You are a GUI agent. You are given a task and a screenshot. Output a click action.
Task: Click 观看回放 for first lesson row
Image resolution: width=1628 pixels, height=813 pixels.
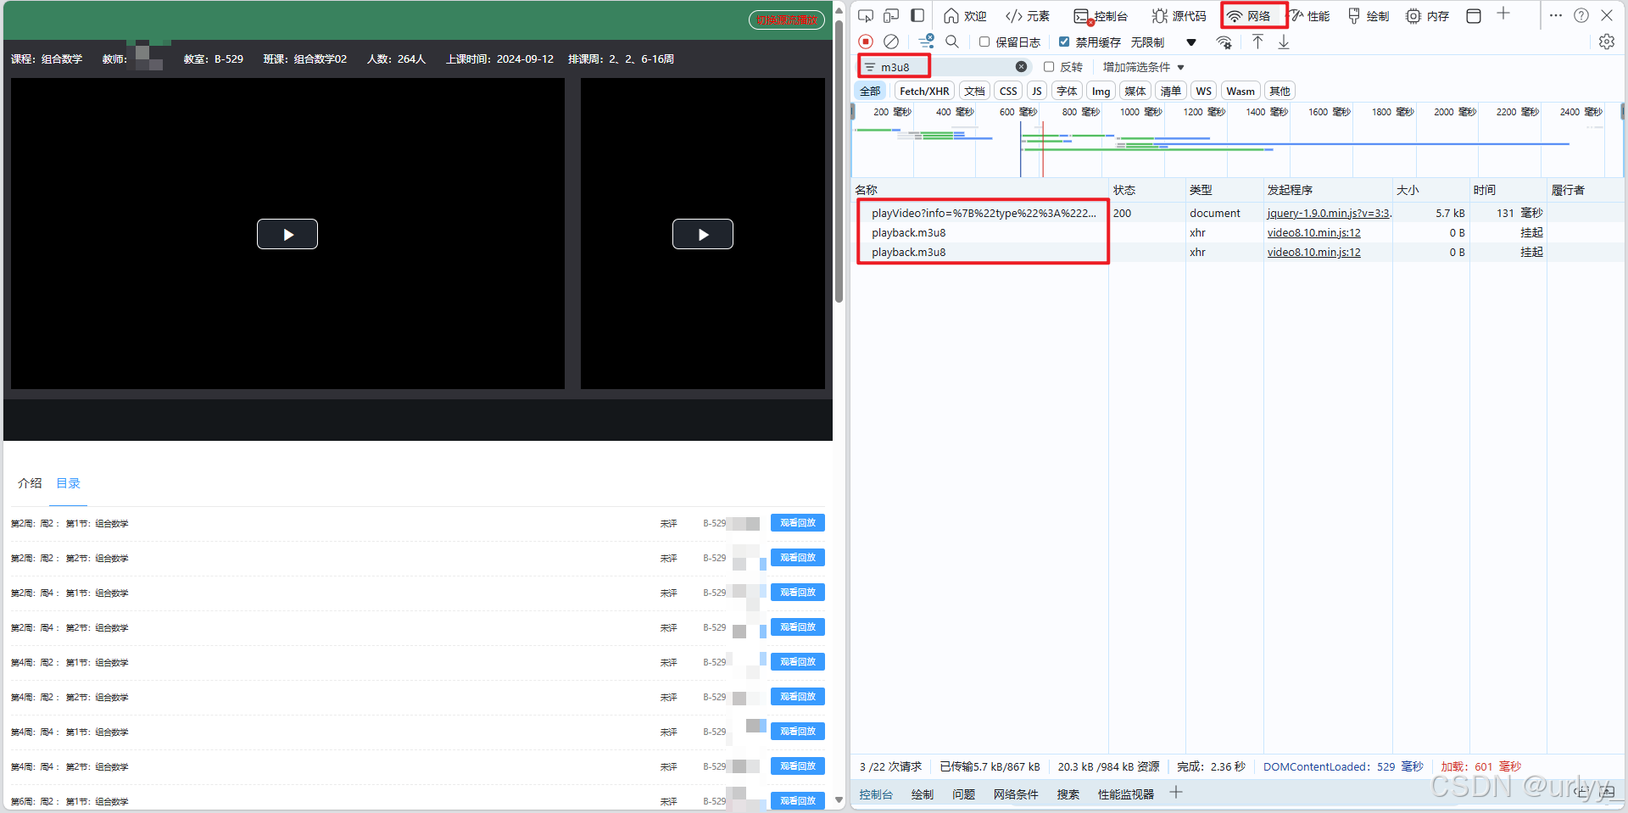coord(797,523)
